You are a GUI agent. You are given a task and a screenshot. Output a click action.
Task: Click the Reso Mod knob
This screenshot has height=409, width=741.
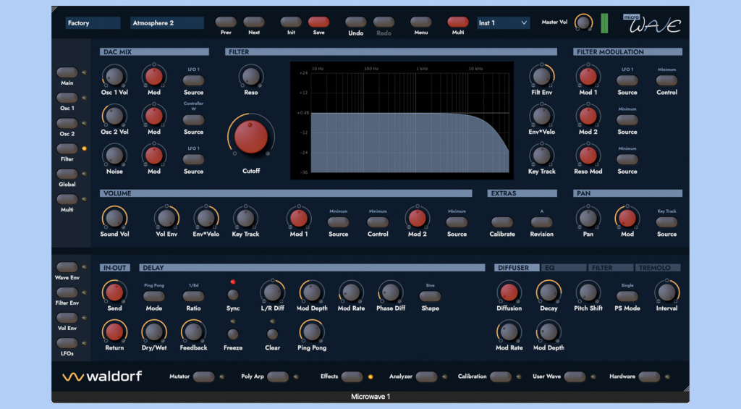coord(588,155)
